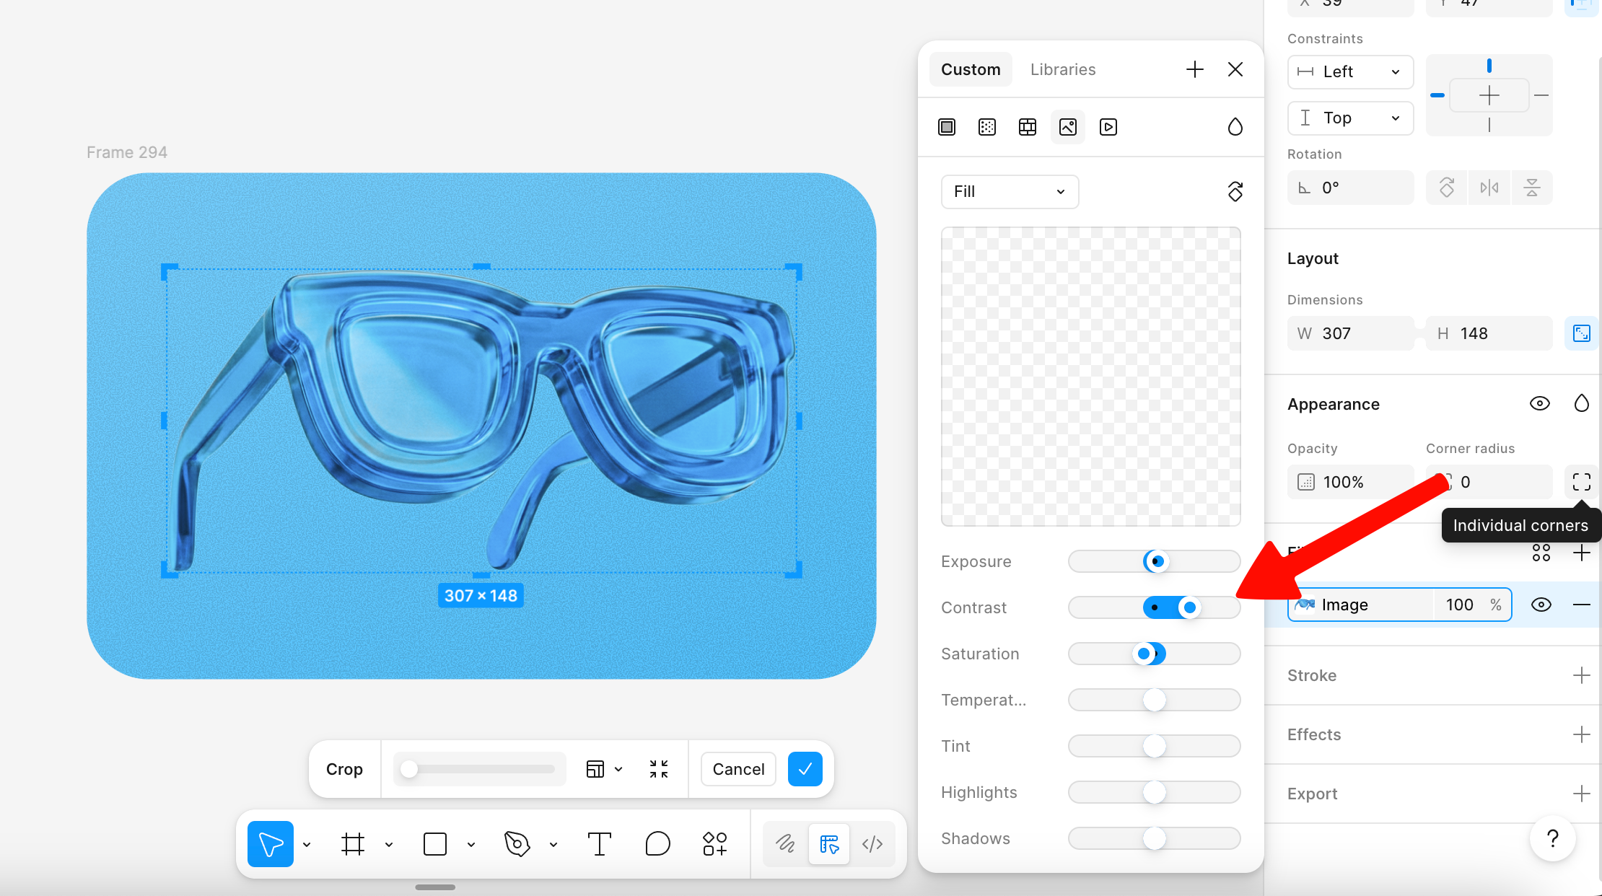1602x896 pixels.
Task: Open the horizontal constraints Left dropdown
Action: [x=1349, y=71]
